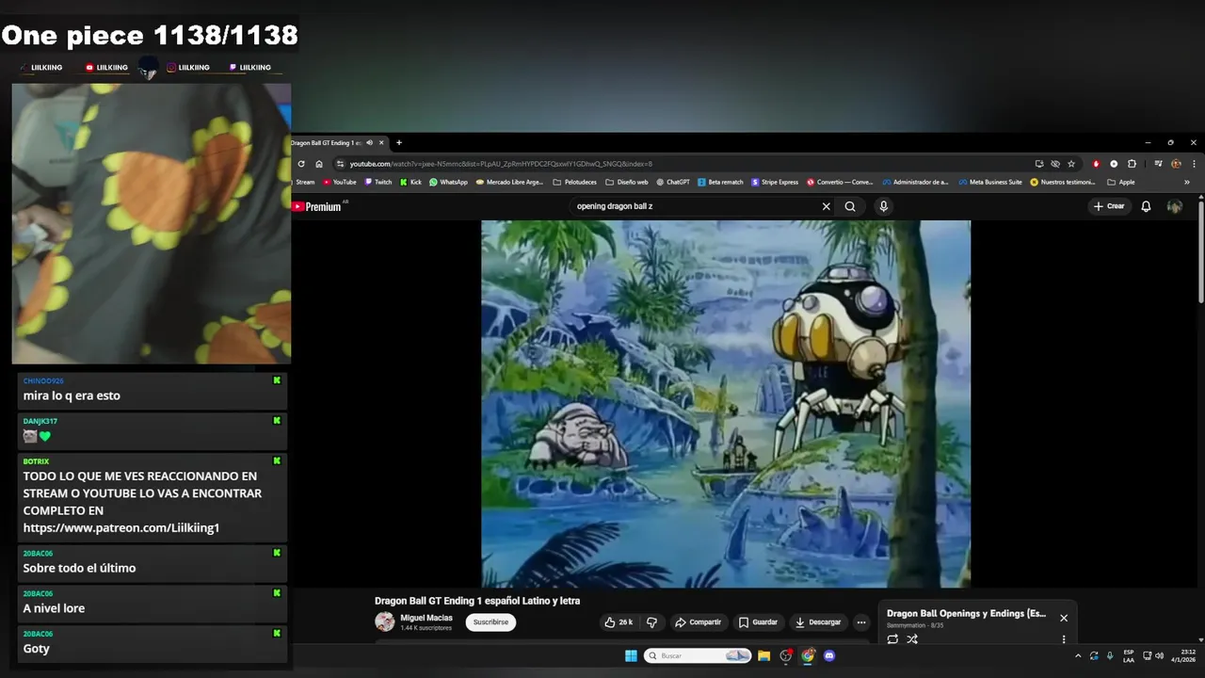Viewport: 1205px width, 678px height.
Task: Open the Twitch bookmark
Action: point(378,182)
